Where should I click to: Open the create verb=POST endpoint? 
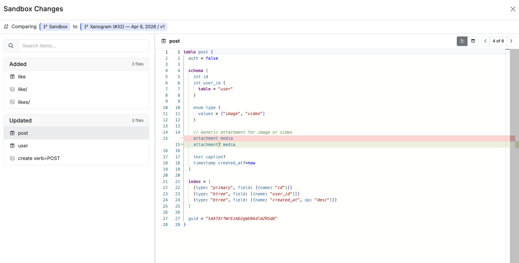coord(76,158)
